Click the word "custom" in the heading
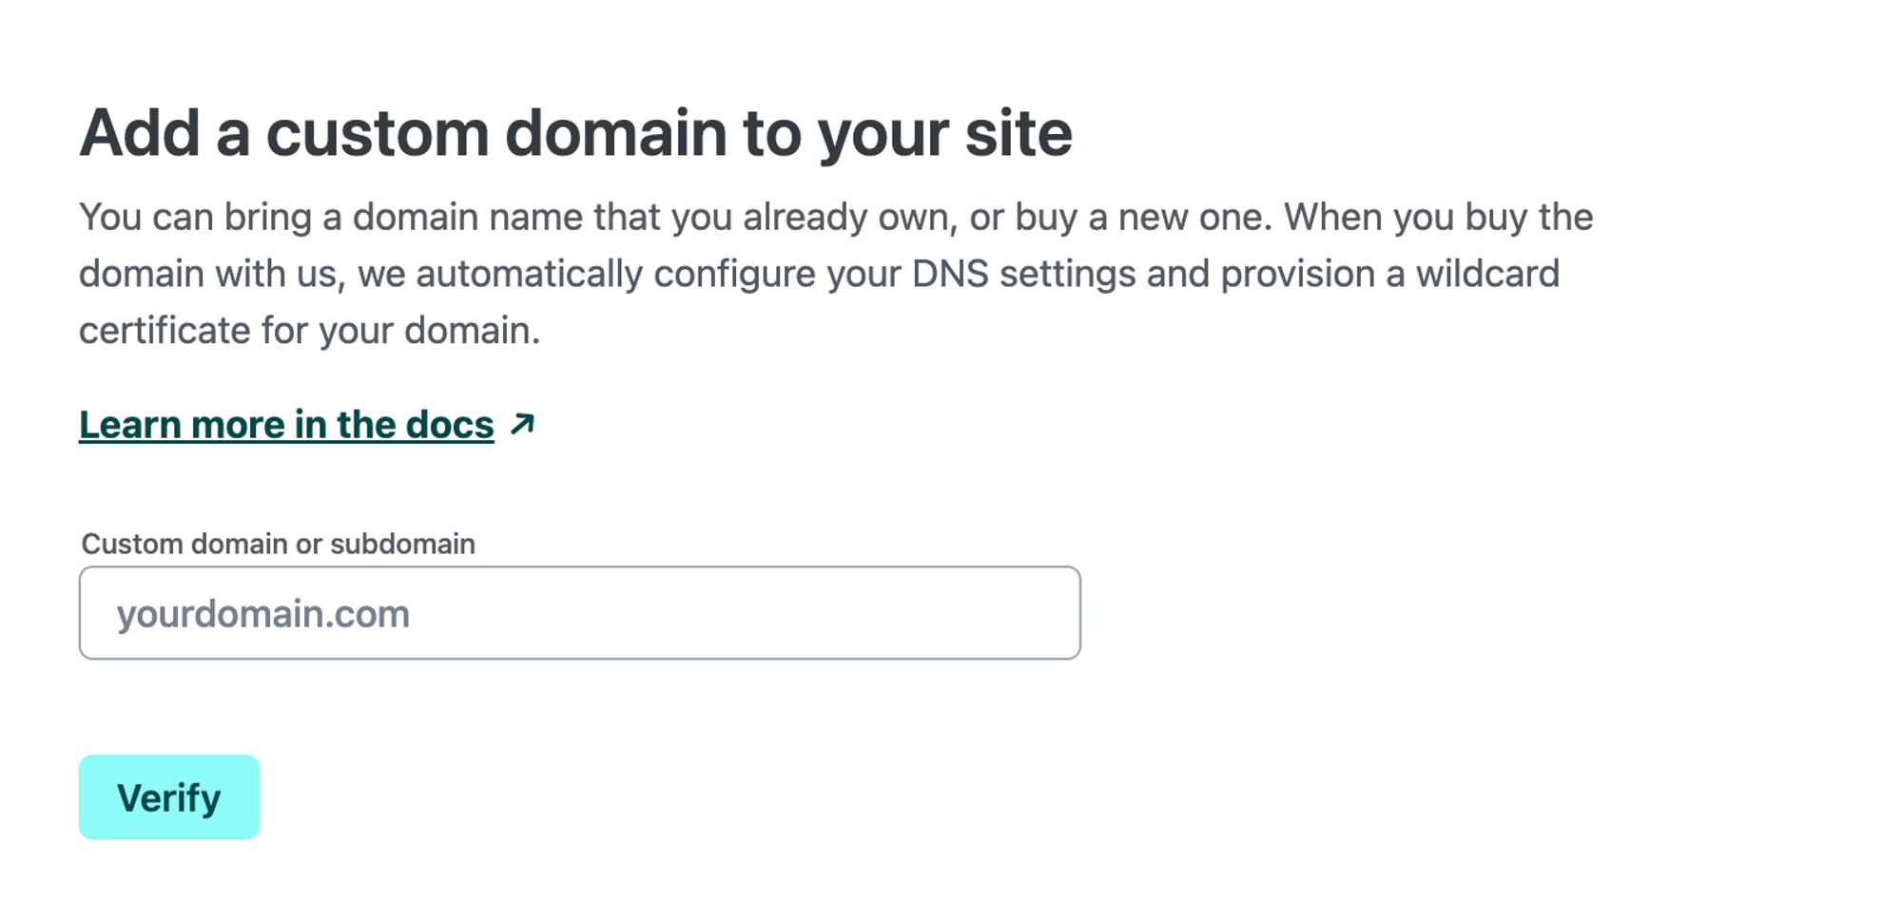Screen dimensions: 1902x901 tap(377, 133)
